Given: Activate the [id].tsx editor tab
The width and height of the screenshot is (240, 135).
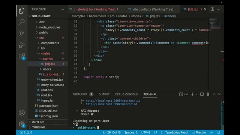Looking at the screenshot, I should [193, 9].
